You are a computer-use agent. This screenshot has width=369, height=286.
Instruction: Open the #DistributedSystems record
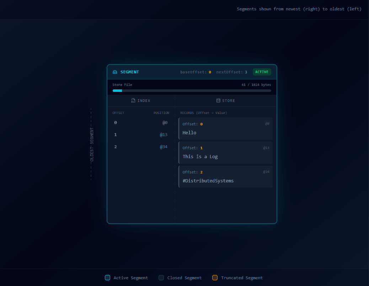click(225, 177)
